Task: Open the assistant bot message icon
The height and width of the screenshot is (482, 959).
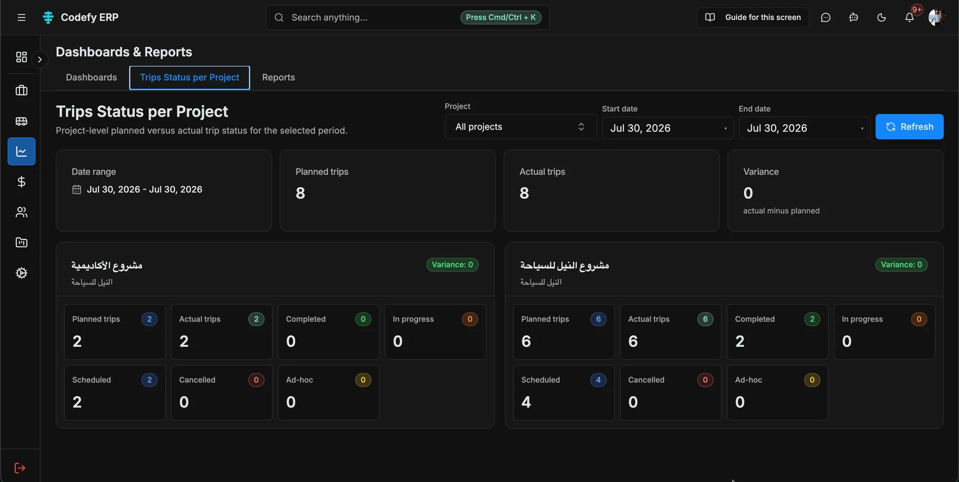Action: [x=854, y=18]
